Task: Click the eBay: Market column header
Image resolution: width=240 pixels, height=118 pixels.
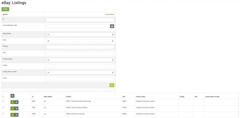Action: coord(48,97)
